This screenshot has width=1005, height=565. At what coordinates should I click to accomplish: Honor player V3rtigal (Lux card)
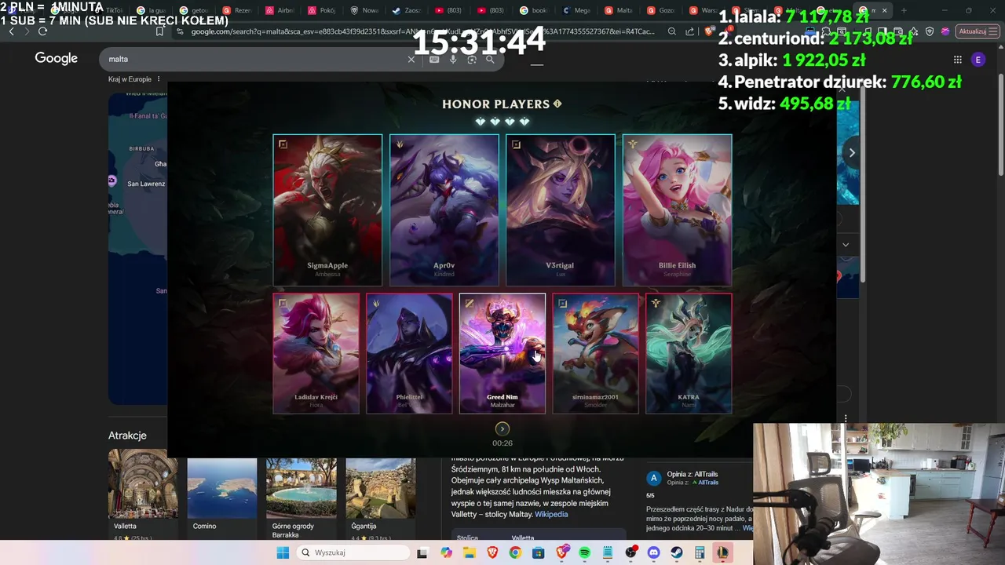561,210
